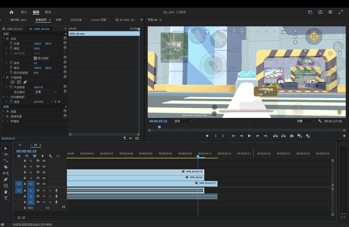Screen dimensions: 349x227
Task: Open the Lumetri 范围 panel tab
Action: 98,20
